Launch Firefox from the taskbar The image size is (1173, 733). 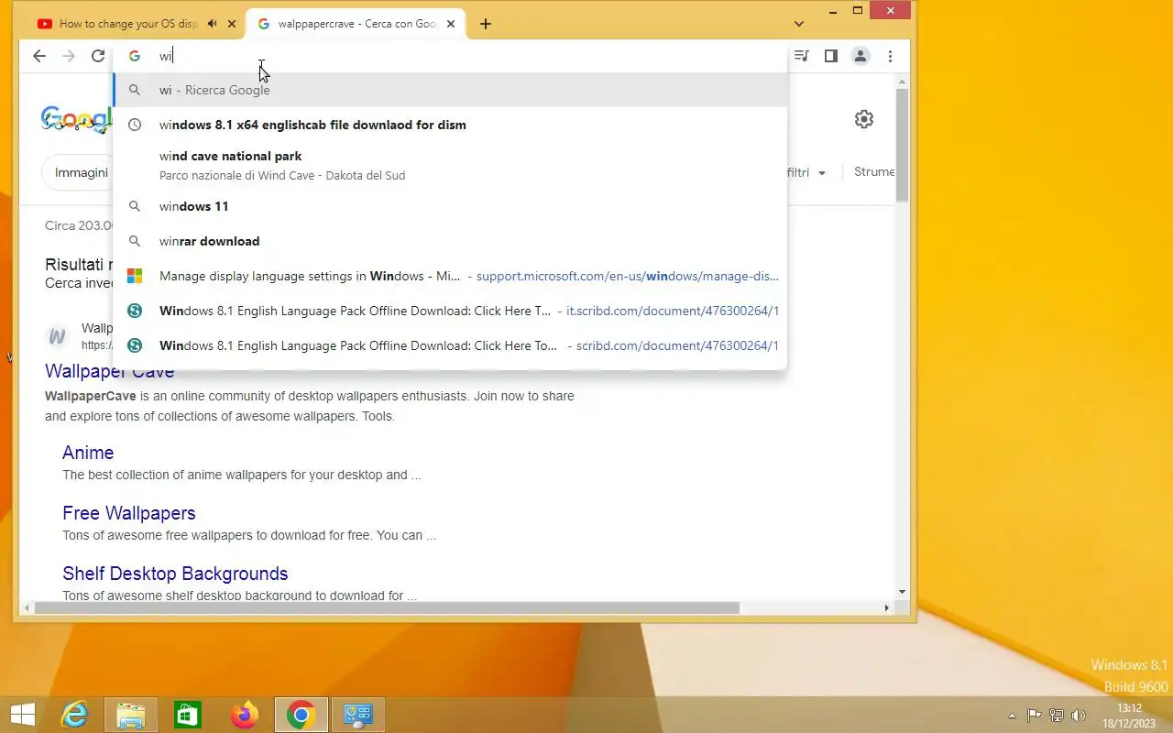pos(245,715)
